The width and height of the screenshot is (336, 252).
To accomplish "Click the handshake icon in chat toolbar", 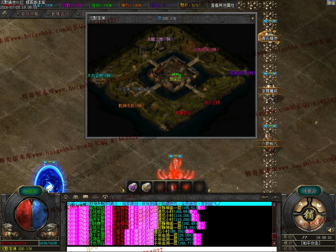I will coord(95,197).
